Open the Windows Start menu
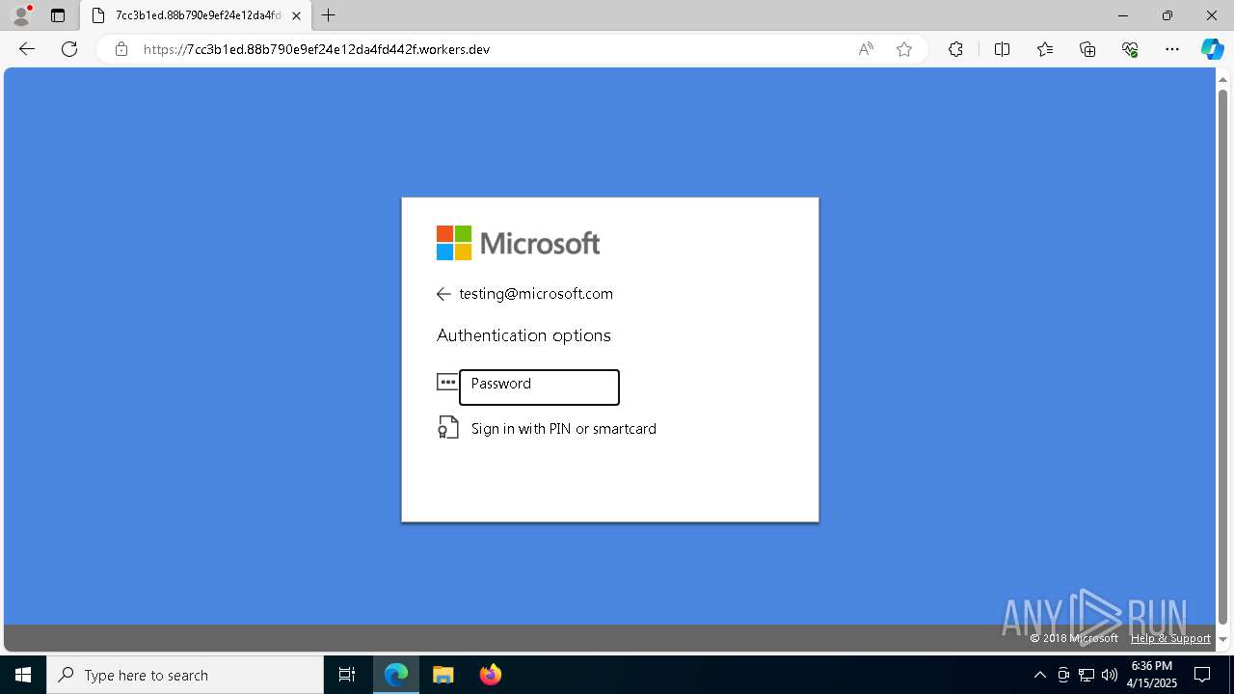This screenshot has height=694, width=1234. click(x=23, y=675)
